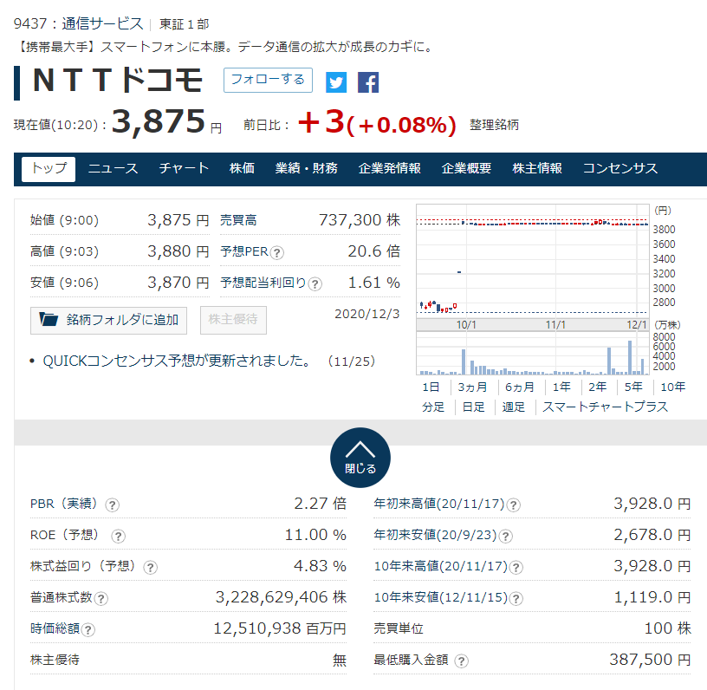Click 時価総額 value 12,510,938 百万円
The height and width of the screenshot is (690, 707).
tap(280, 628)
